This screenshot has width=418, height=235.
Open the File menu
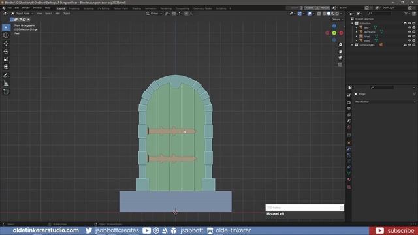pyautogui.click(x=10, y=8)
